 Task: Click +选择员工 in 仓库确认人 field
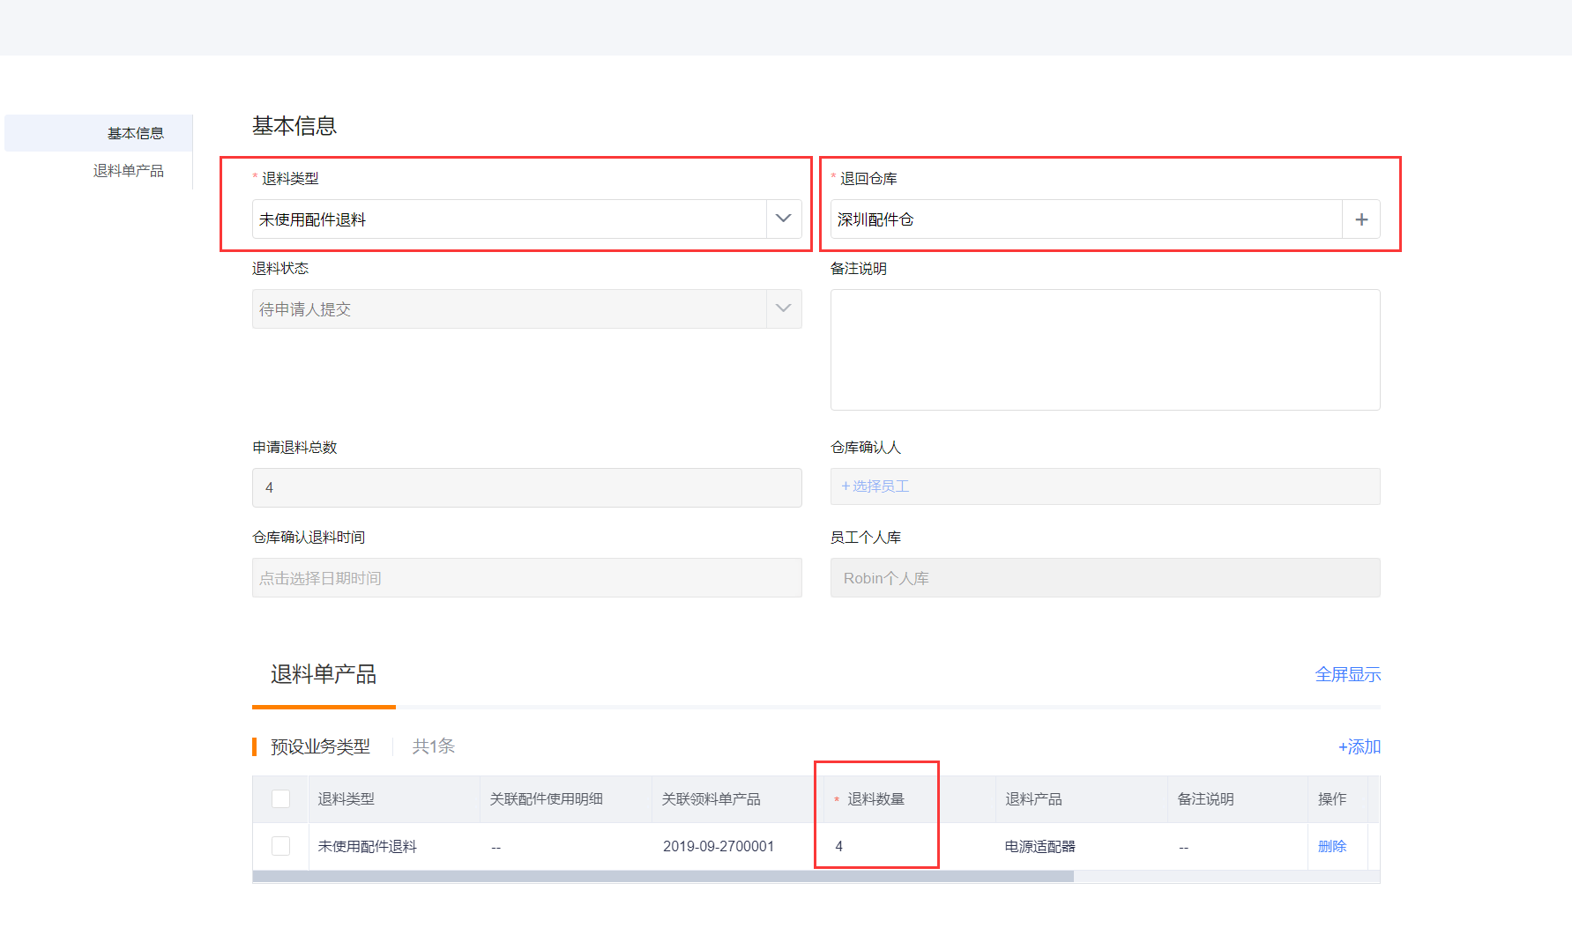click(x=875, y=486)
